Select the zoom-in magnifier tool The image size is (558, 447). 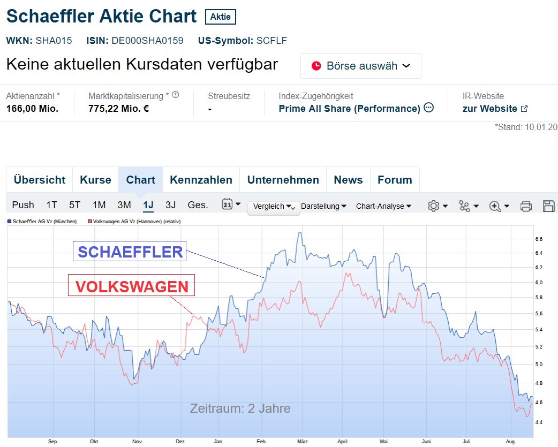pyautogui.click(x=495, y=205)
